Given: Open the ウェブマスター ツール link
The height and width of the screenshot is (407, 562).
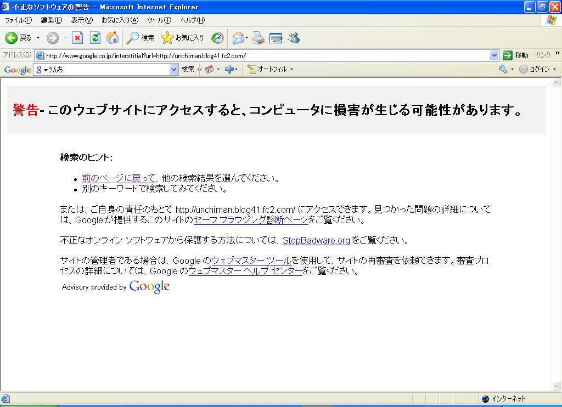Looking at the screenshot, I should point(251,261).
